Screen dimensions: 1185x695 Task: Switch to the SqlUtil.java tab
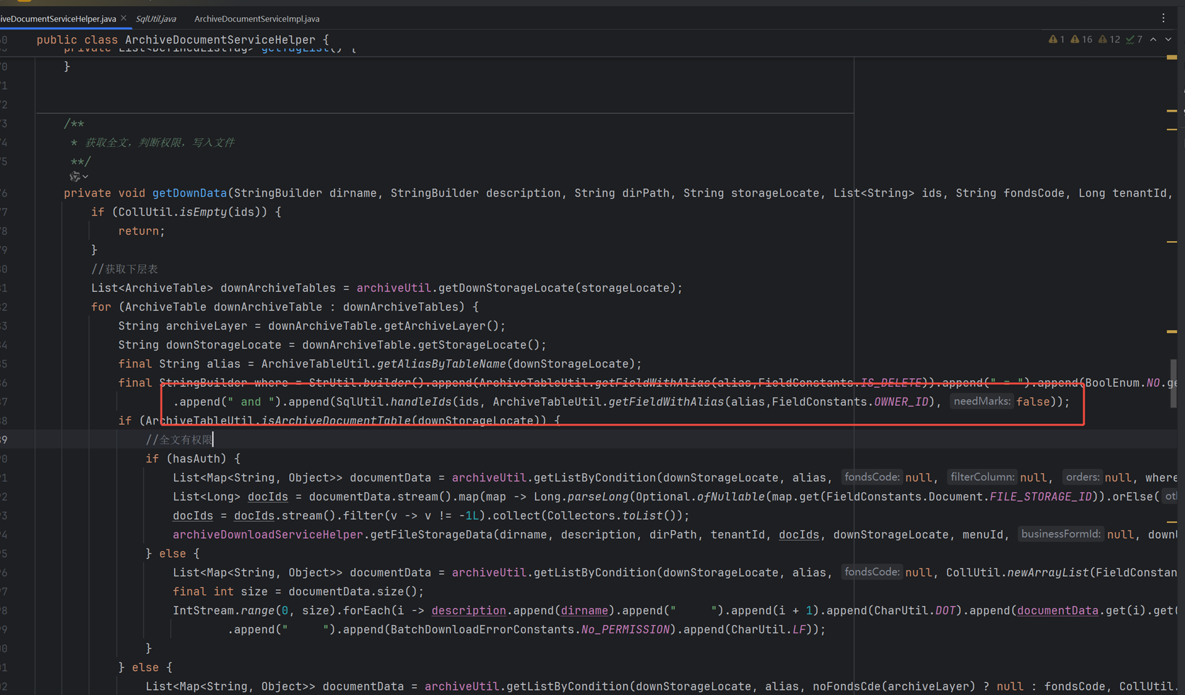click(x=156, y=18)
